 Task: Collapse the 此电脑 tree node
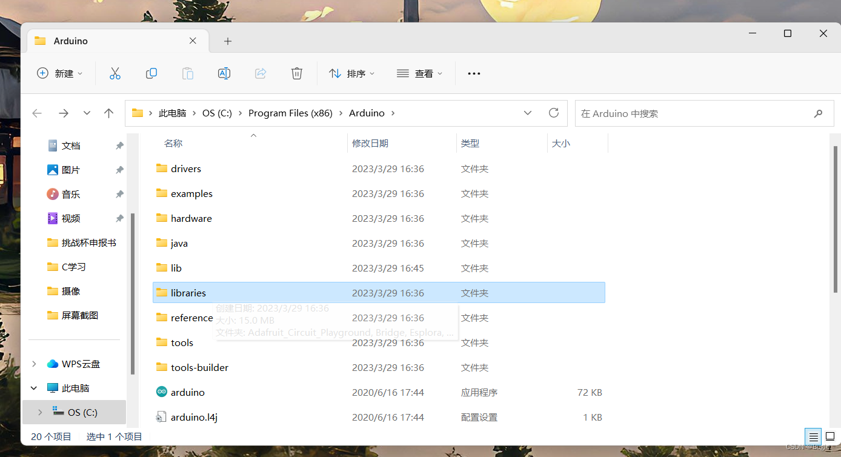(34, 388)
